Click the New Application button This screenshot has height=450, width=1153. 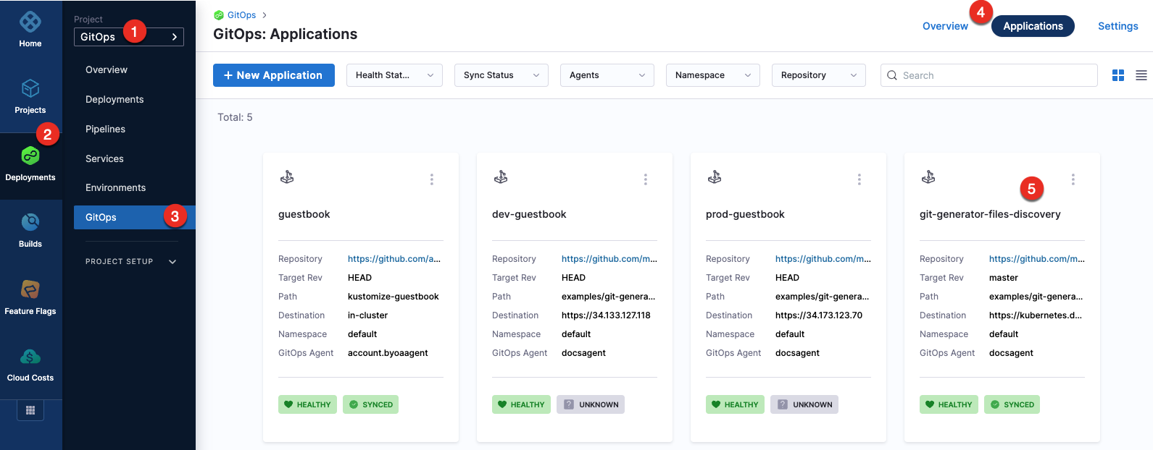tap(273, 75)
